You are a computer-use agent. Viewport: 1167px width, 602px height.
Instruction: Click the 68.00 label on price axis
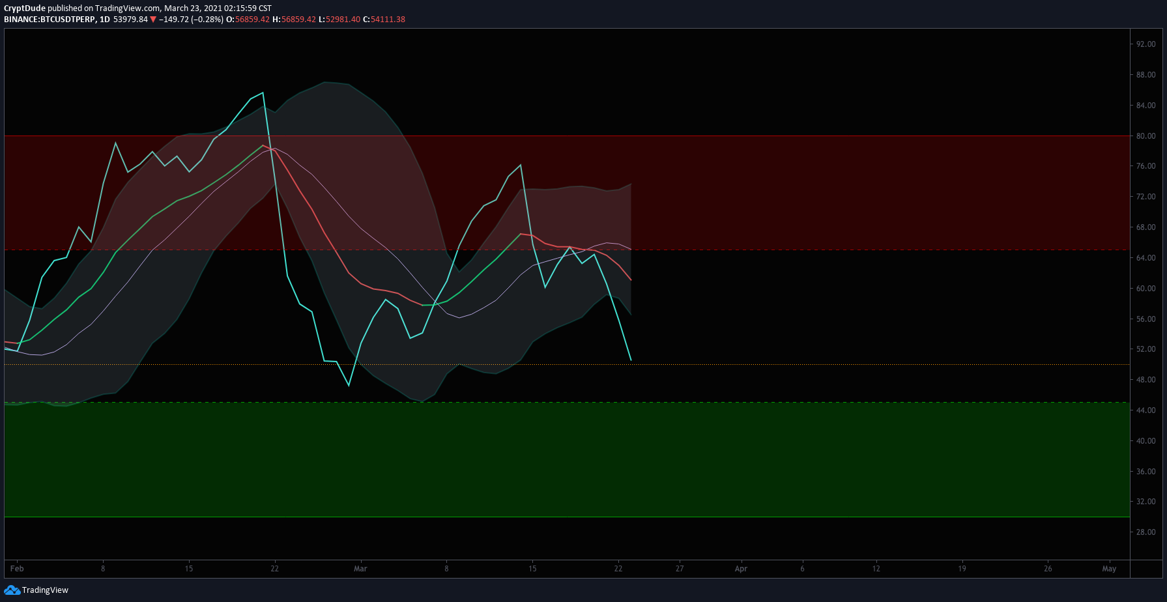[1146, 227]
